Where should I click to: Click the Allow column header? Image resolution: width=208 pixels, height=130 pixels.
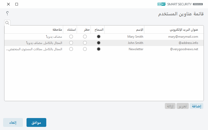(98, 30)
